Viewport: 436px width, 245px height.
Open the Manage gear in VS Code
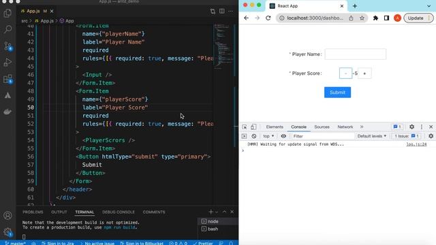[x=7, y=232]
